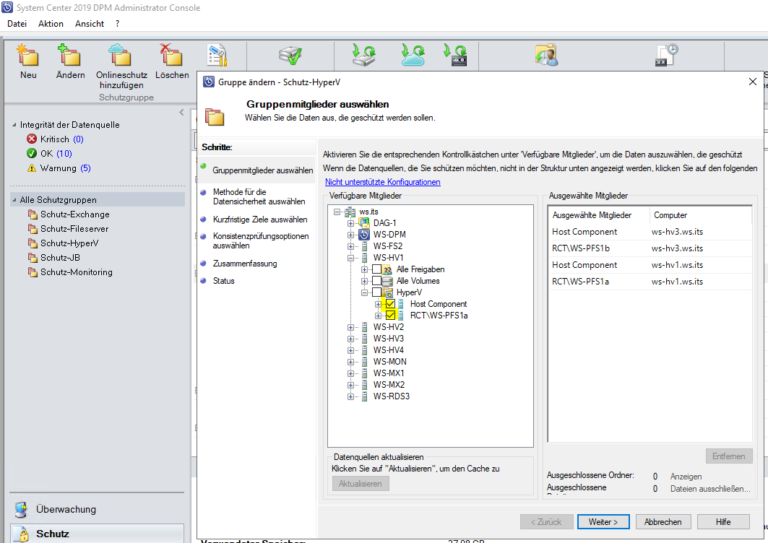Click the Anzeigen excluded folders link
The height and width of the screenshot is (543, 768).
(686, 477)
